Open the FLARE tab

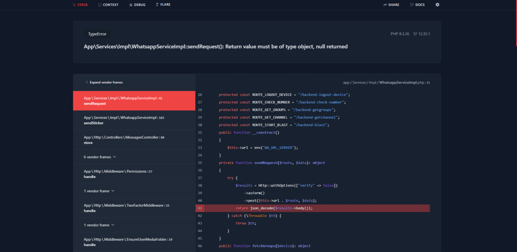165,5
